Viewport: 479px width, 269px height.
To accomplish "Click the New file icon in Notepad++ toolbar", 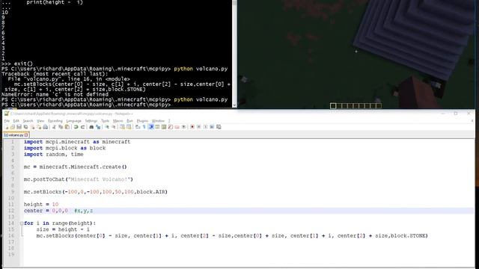I will [7, 127].
